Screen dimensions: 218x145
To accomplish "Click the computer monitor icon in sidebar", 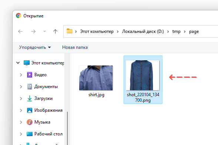I will coord(27,63).
